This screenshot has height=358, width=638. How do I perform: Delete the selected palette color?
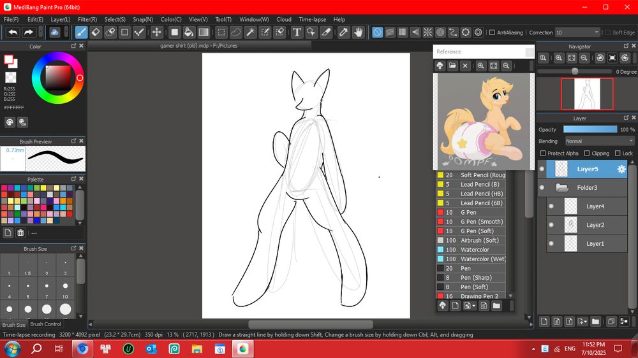pos(20,233)
